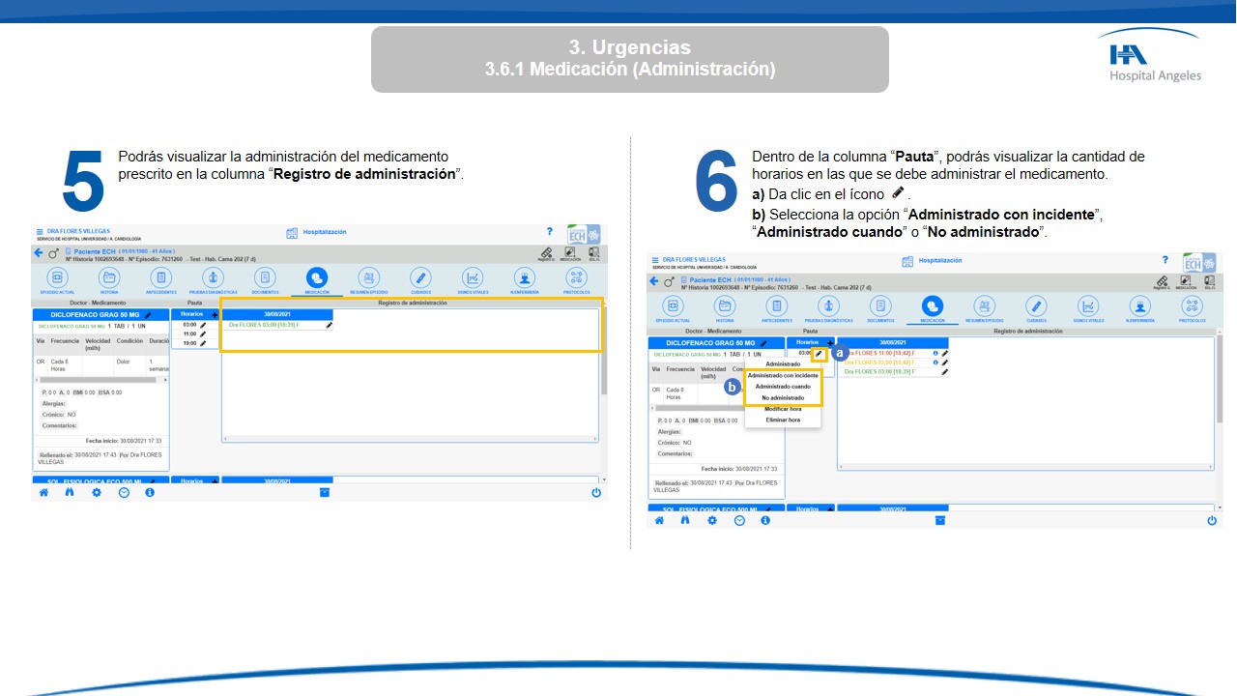
Task: Click 'Modificar hora' in the popup menu
Action: (783, 409)
